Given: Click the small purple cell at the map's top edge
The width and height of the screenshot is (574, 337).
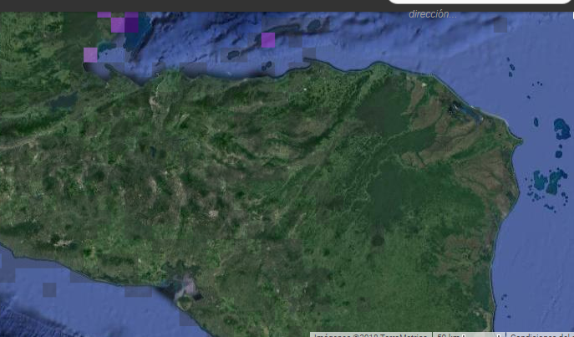Looking at the screenshot, I should tap(104, 15).
